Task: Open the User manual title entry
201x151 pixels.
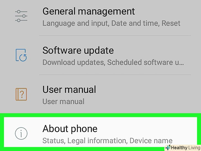Action: [x=69, y=89]
